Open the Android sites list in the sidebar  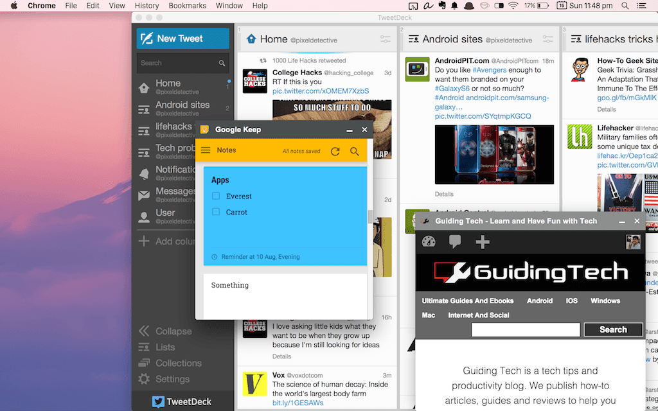coord(182,108)
